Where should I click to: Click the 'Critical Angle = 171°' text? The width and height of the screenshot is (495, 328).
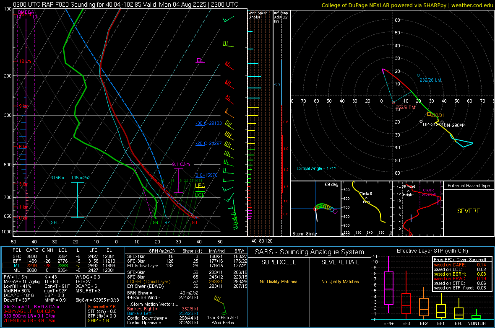(x=316, y=168)
